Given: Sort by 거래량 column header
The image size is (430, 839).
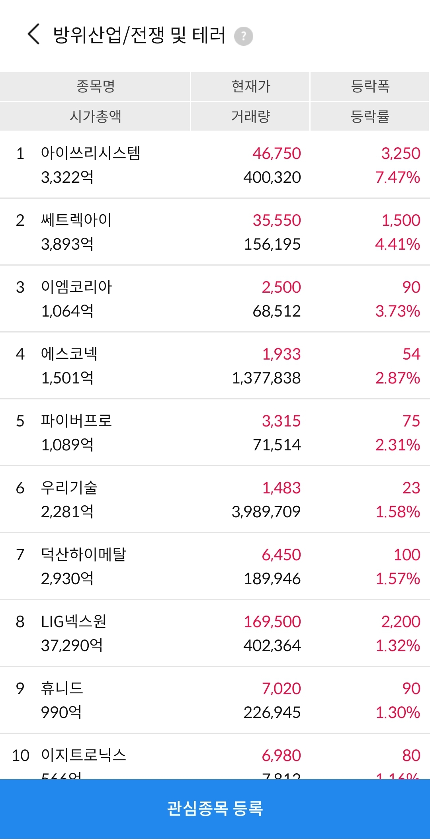Looking at the screenshot, I should pos(250,116).
